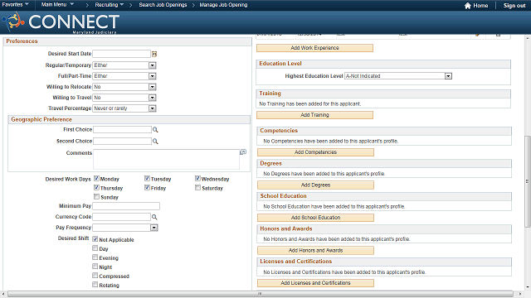Click the scroll left arrow
The image size is (531, 298).
[3, 294]
